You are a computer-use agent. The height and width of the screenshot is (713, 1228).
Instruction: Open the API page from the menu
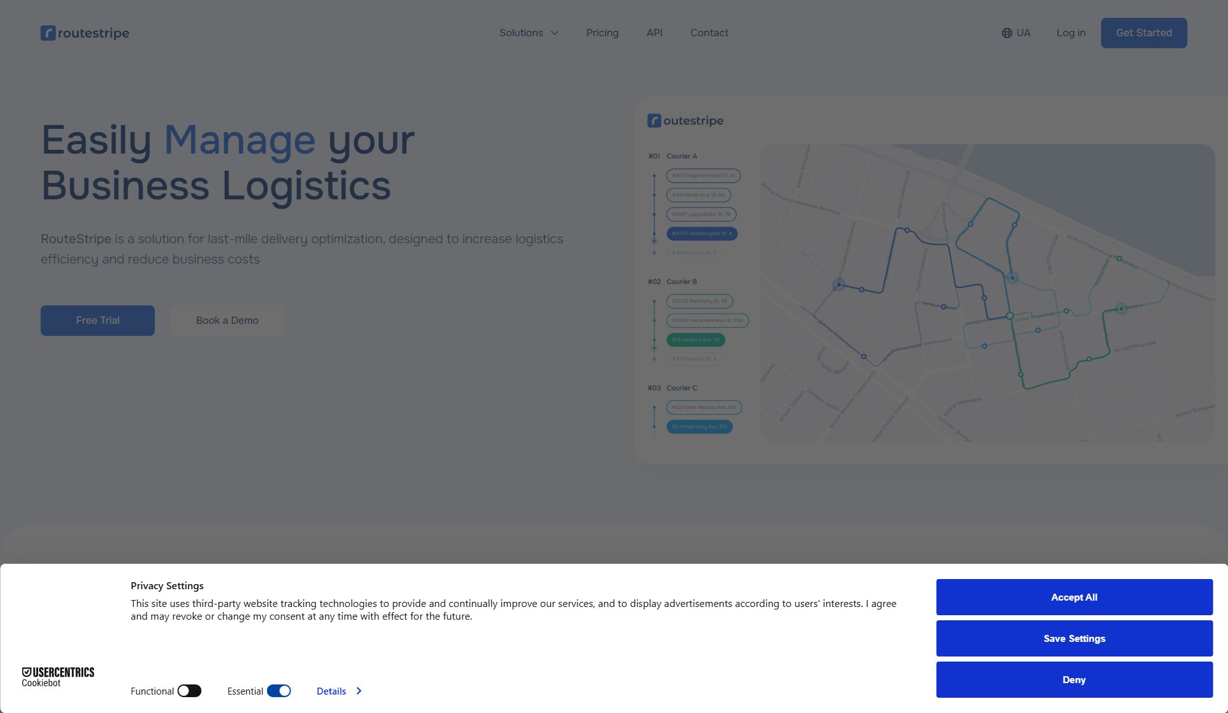click(654, 32)
